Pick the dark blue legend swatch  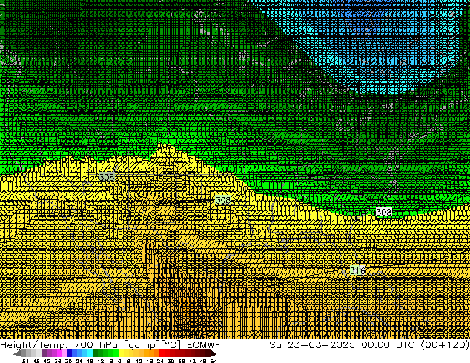coord(71,354)
